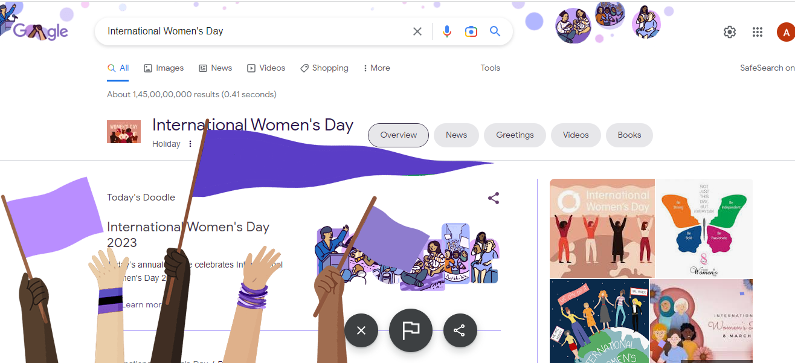
Task: Expand the More search filters menu
Action: pyautogui.click(x=376, y=68)
